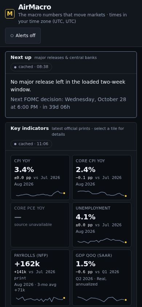Select the Core PCE YOY unavailable tile
The height and width of the screenshot is (307, 142).
pyautogui.click(x=40, y=225)
